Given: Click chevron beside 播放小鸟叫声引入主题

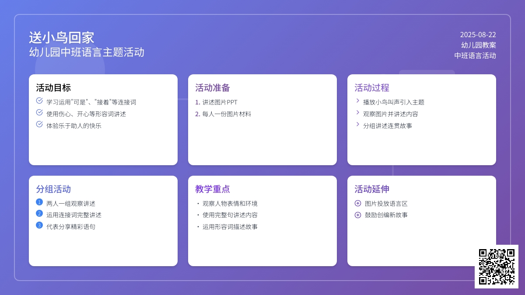Looking at the screenshot, I should pos(358,101).
